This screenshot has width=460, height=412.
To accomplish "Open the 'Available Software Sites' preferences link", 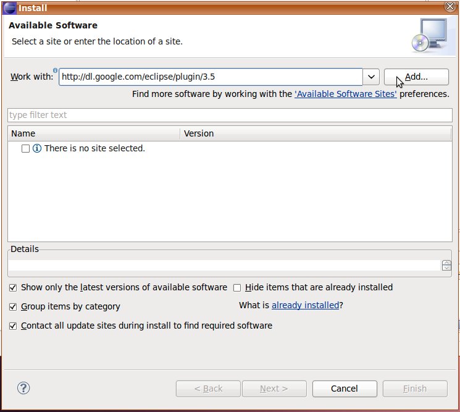I will point(346,95).
